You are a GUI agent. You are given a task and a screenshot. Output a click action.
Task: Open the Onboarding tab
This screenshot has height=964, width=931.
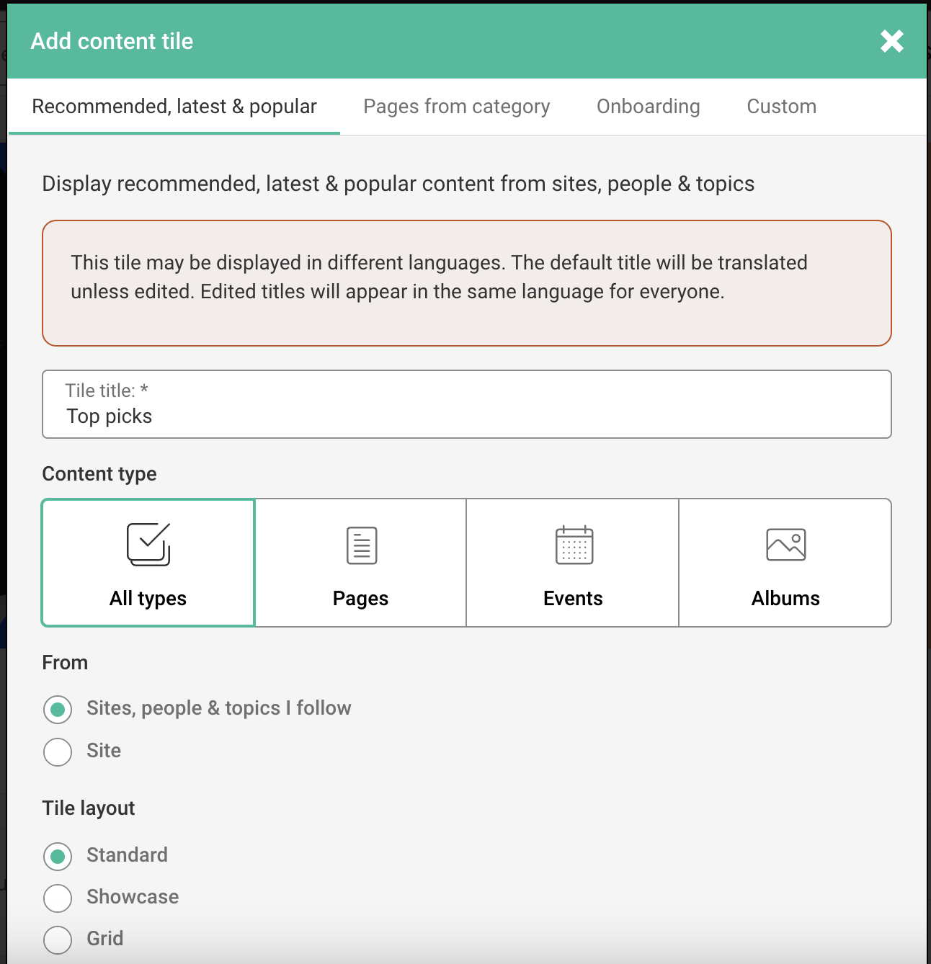pyautogui.click(x=648, y=107)
